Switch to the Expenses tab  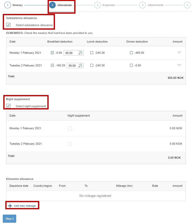pos(108,5)
